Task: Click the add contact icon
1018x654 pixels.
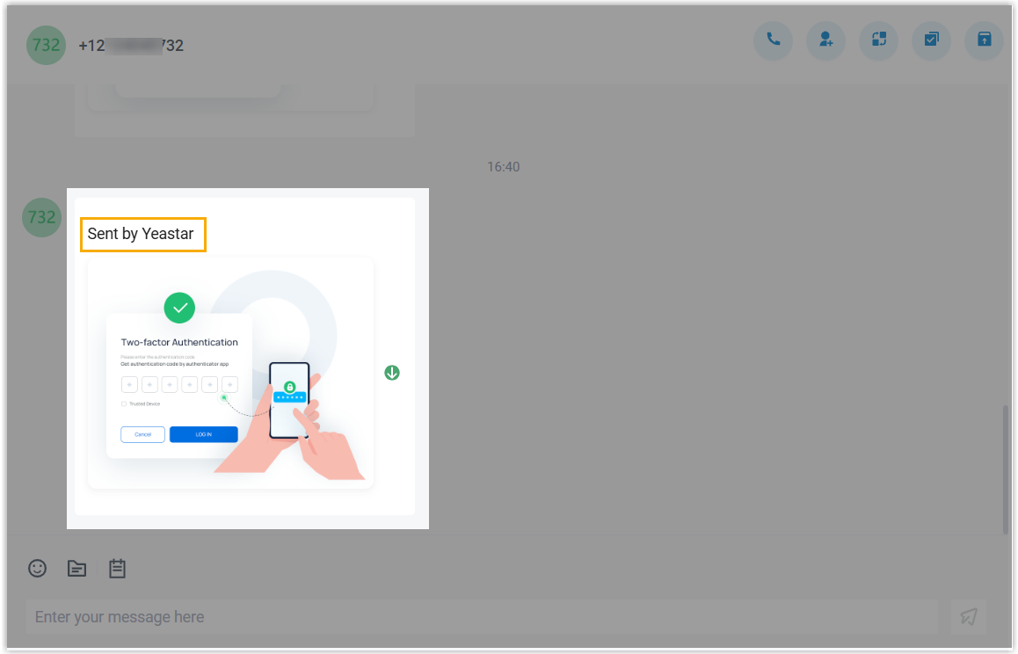Action: coord(825,40)
